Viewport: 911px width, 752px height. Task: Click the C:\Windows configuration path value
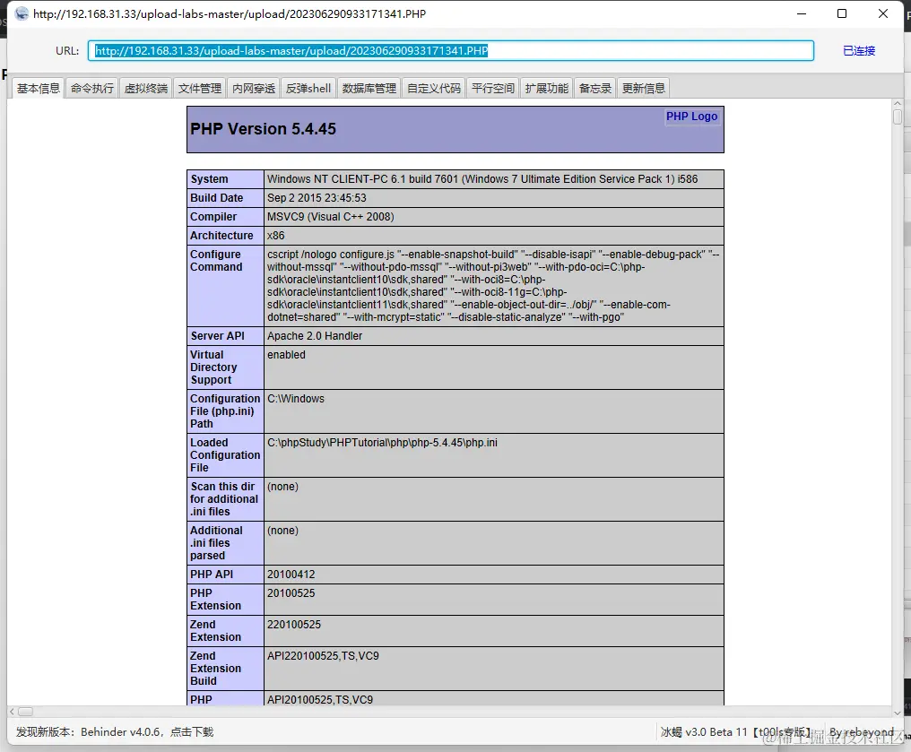tap(296, 398)
